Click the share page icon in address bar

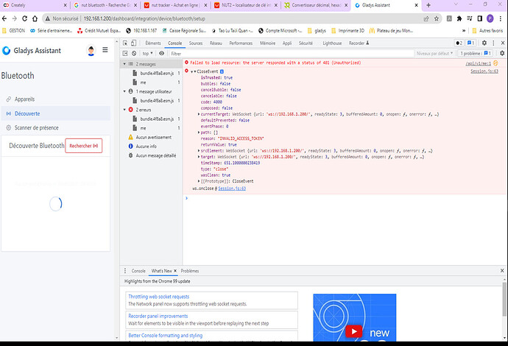pyautogui.click(x=426, y=19)
